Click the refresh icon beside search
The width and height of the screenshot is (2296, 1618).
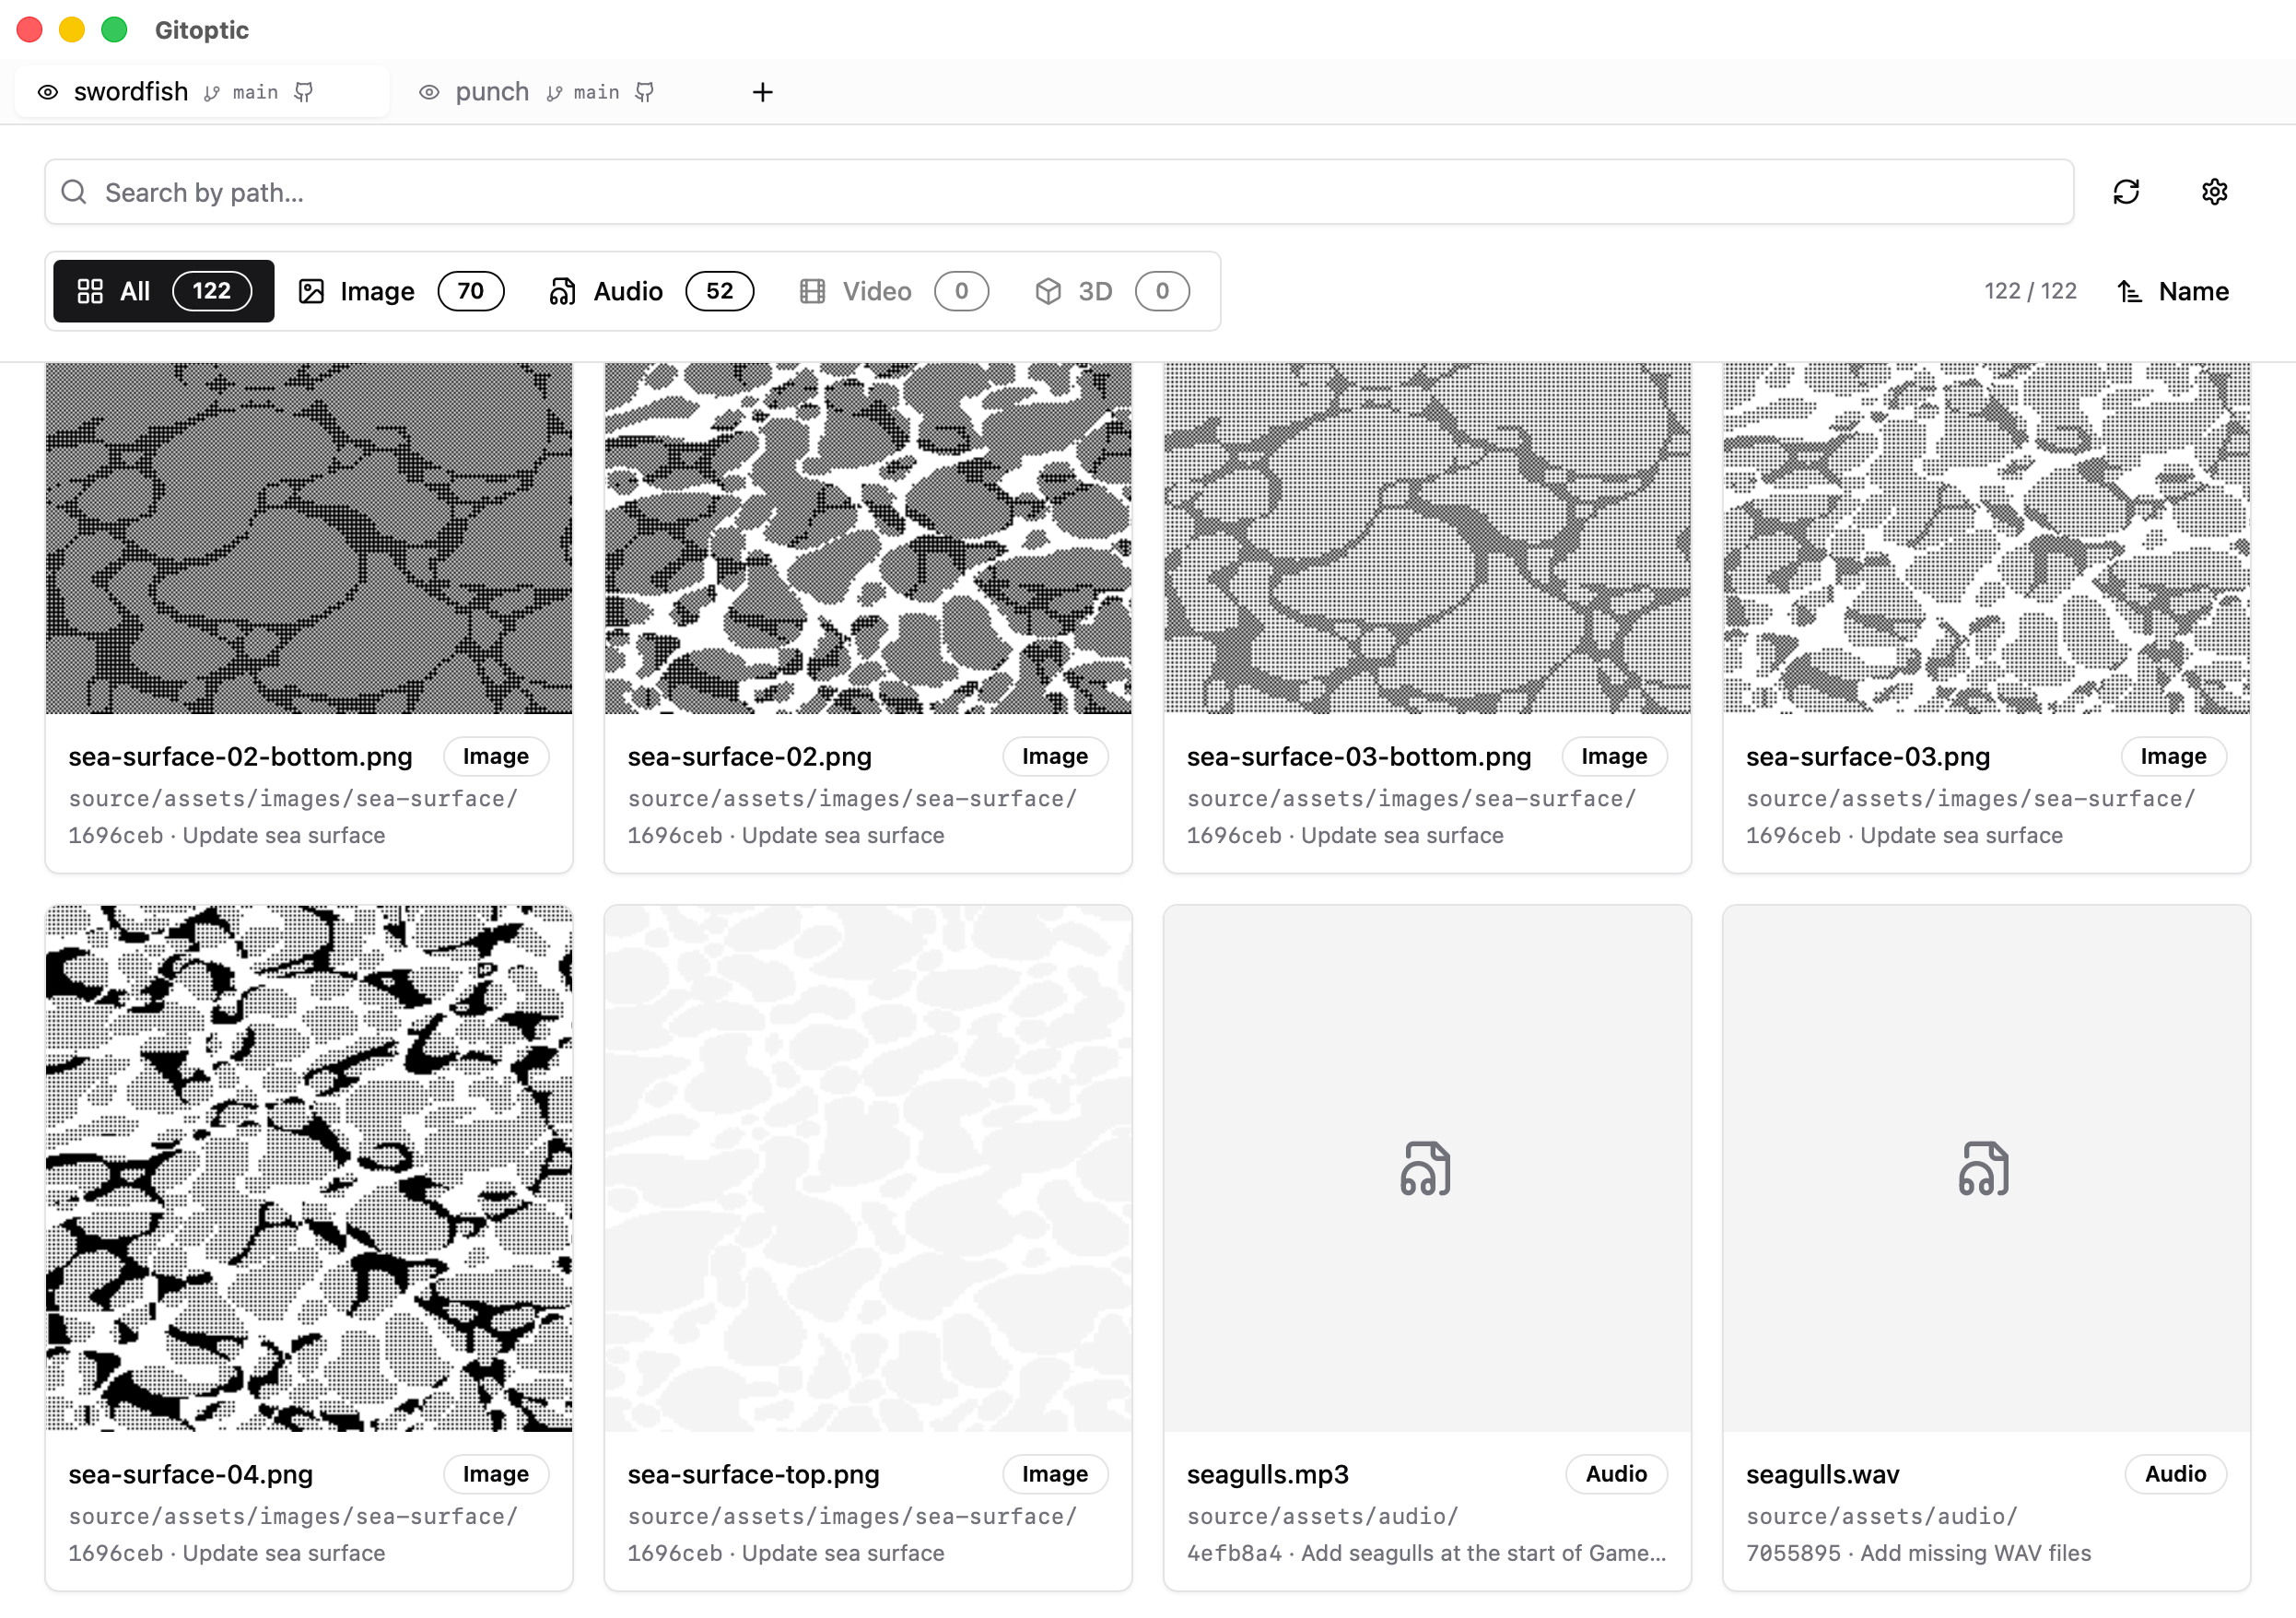click(2126, 192)
